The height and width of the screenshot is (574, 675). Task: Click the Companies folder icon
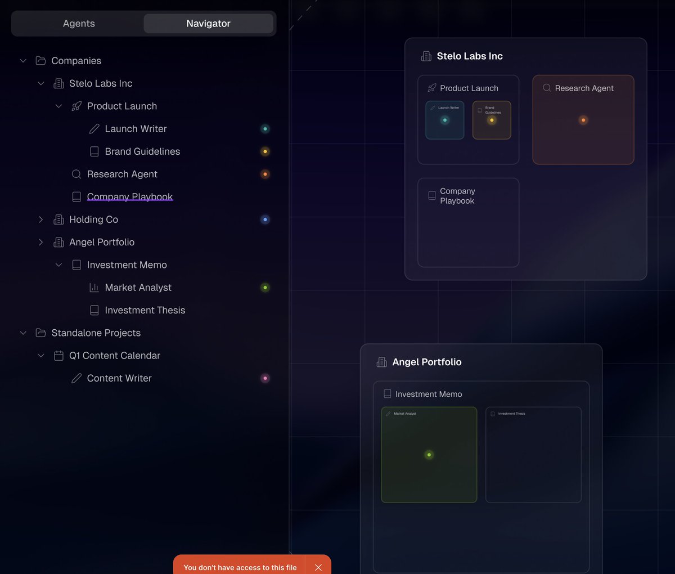40,61
